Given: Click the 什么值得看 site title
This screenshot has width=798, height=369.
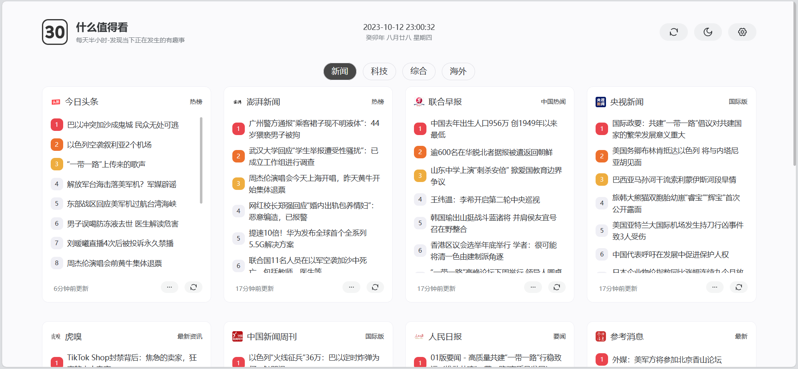Looking at the screenshot, I should tap(102, 27).
